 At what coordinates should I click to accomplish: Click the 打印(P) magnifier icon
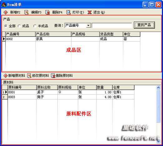tap(68, 12)
